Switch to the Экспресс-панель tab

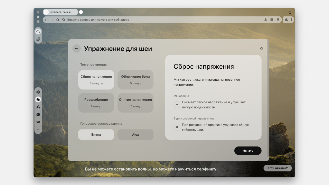coord(60,12)
